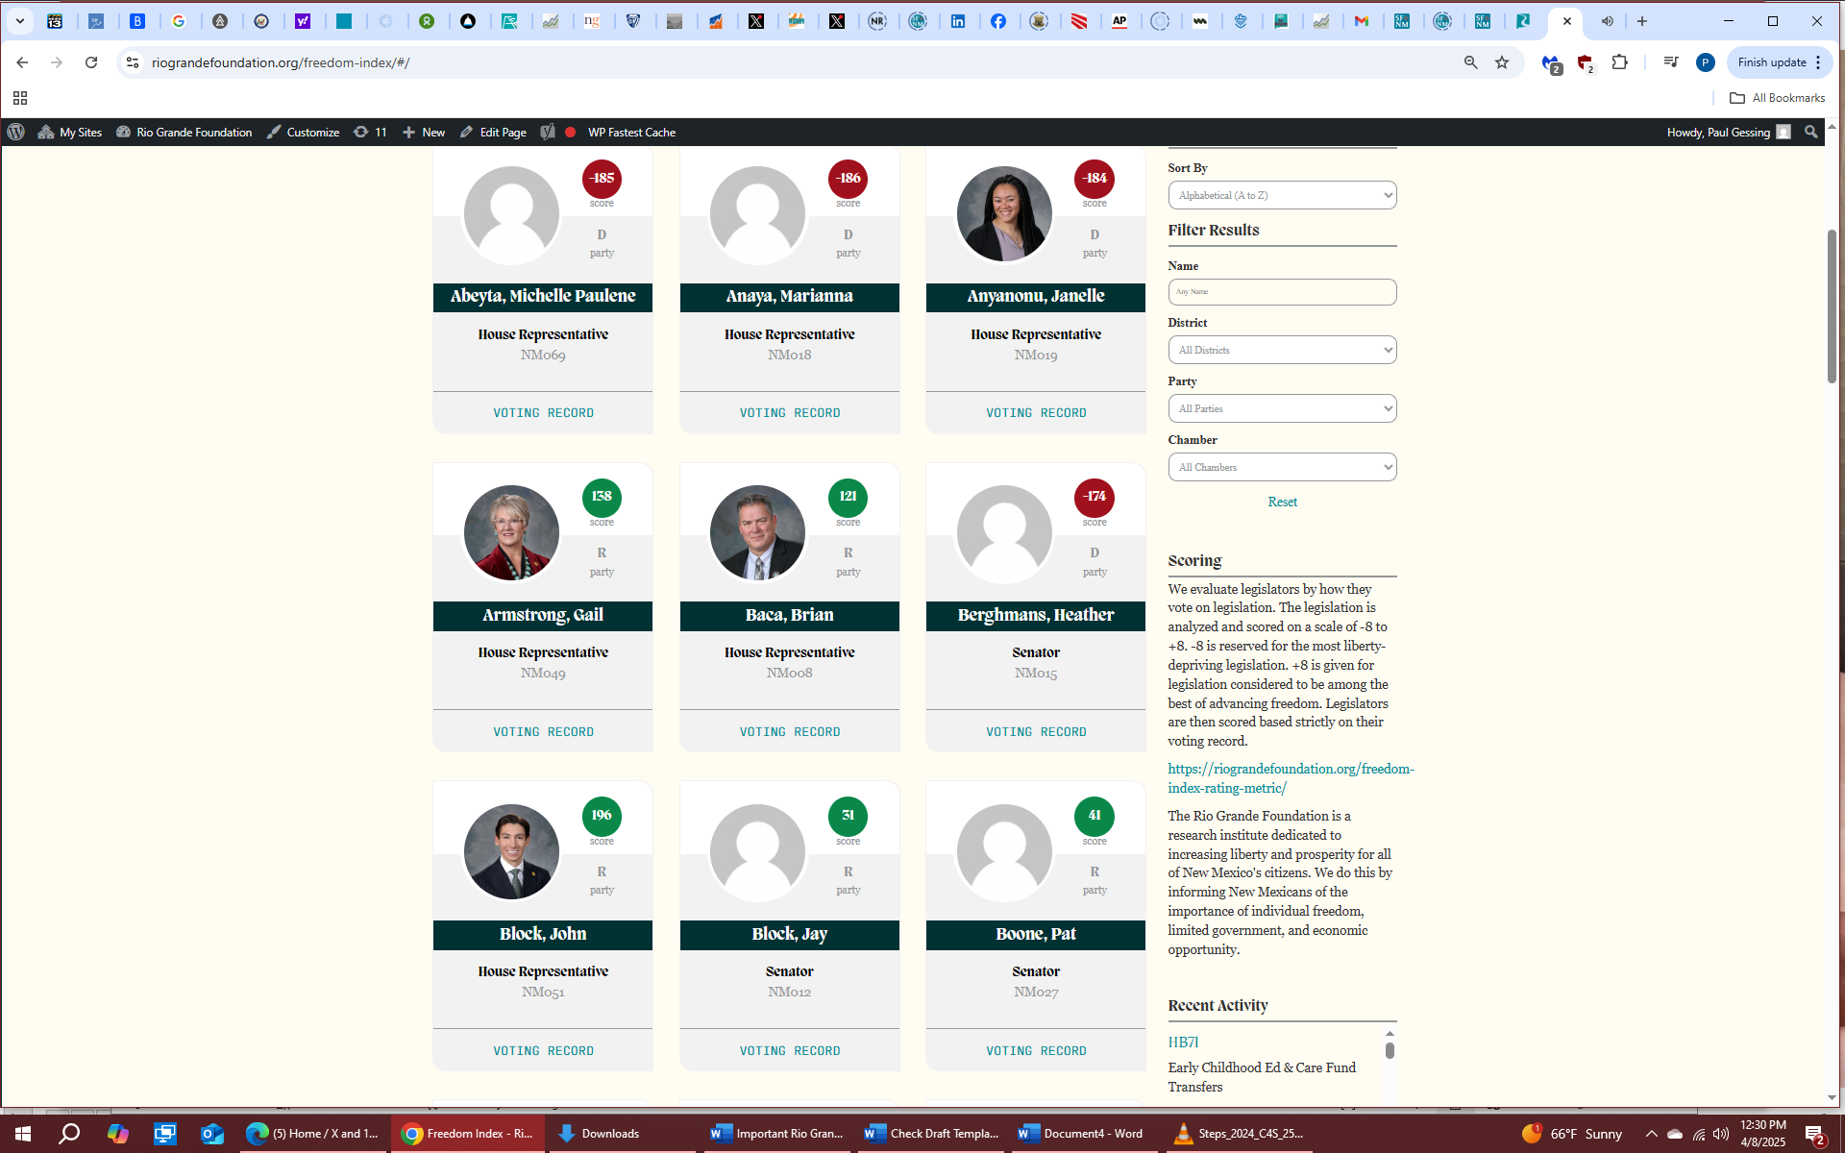
Task: Reset the filter results
Action: [1282, 502]
